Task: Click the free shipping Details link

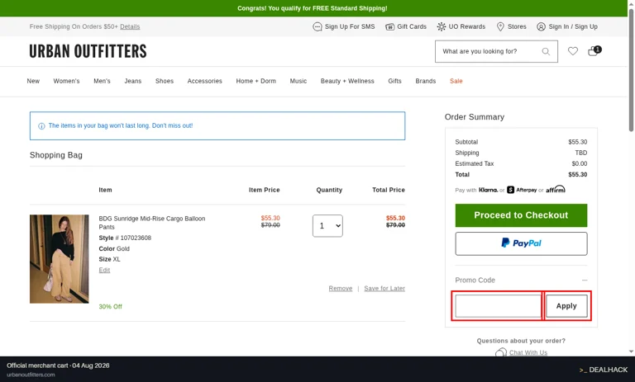Action: coord(130,26)
